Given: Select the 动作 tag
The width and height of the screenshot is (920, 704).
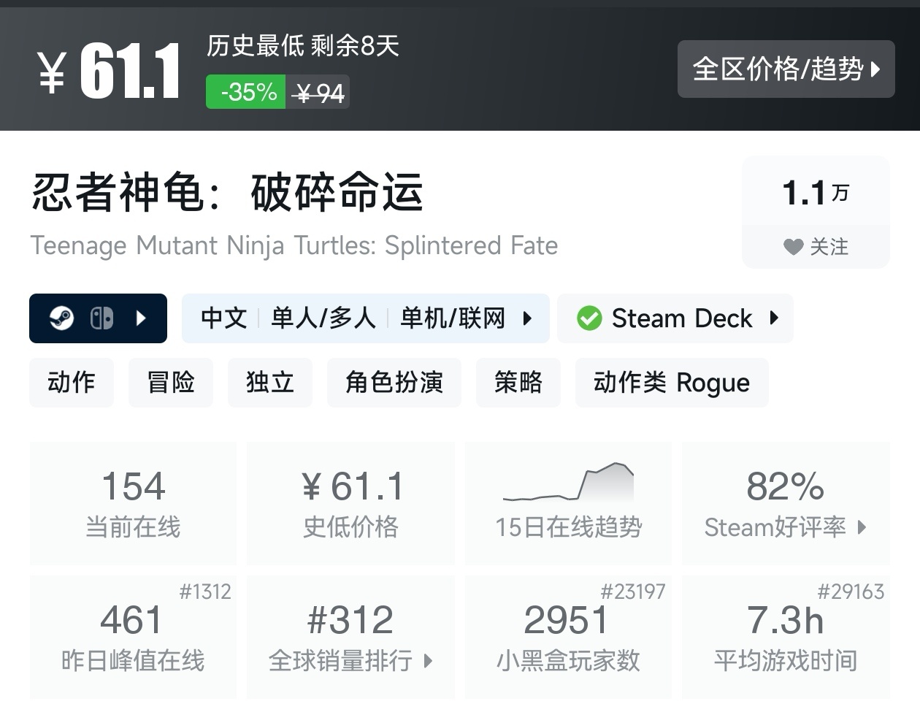Looking at the screenshot, I should click(72, 383).
